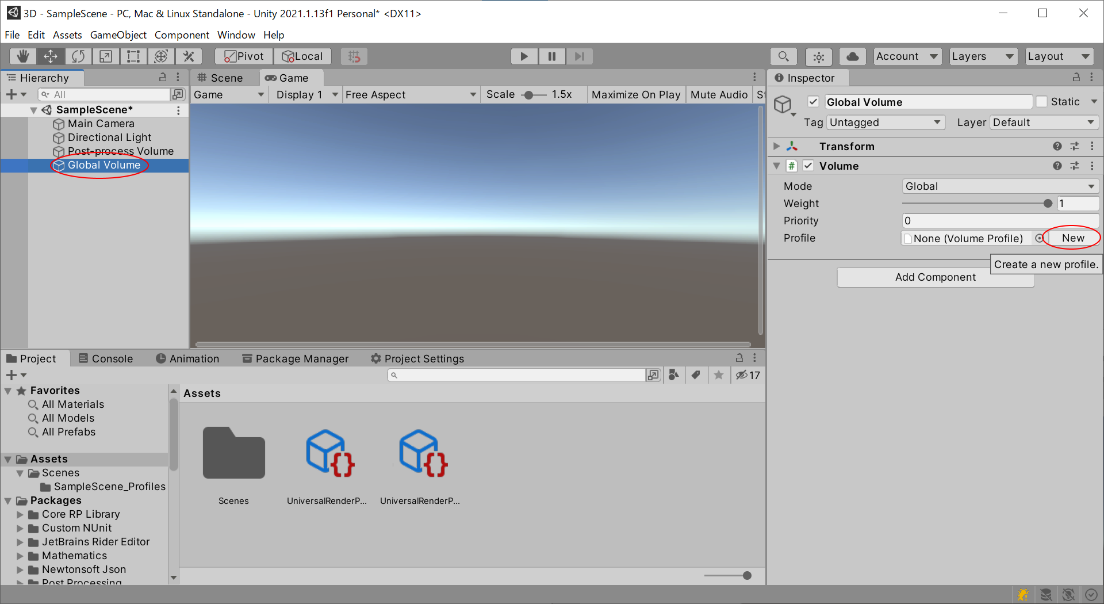Open the Component menu
Image resolution: width=1104 pixels, height=604 pixels.
(182, 35)
